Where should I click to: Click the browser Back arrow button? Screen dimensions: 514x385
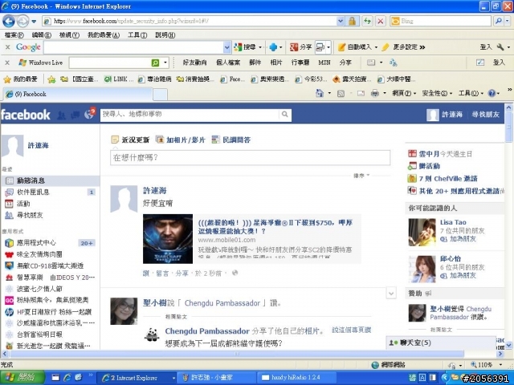pos(9,22)
